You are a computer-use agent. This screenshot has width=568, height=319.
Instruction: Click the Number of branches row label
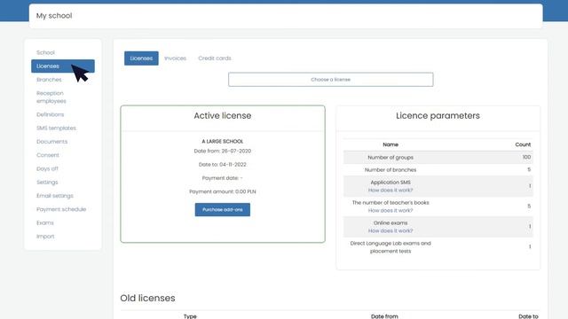click(x=390, y=170)
